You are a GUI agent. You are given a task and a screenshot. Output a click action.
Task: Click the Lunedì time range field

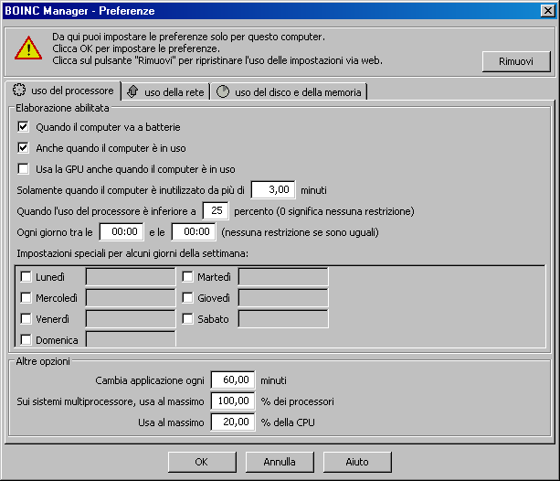point(131,276)
